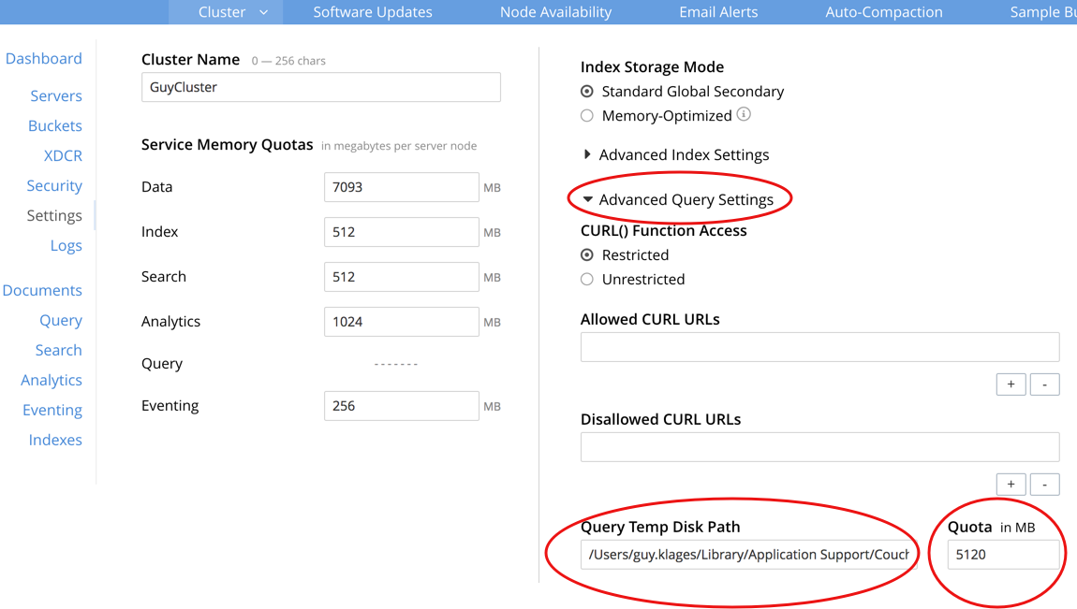Open Buckets in the sidebar
This screenshot has width=1077, height=609.
click(x=55, y=125)
